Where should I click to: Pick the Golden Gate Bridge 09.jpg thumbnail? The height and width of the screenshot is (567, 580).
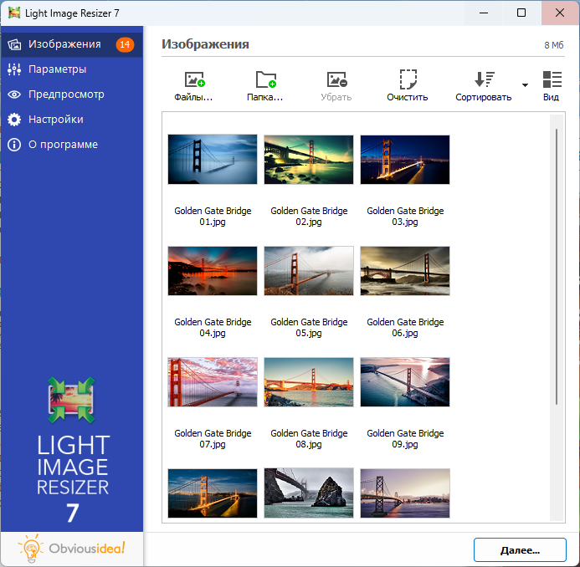(x=405, y=382)
